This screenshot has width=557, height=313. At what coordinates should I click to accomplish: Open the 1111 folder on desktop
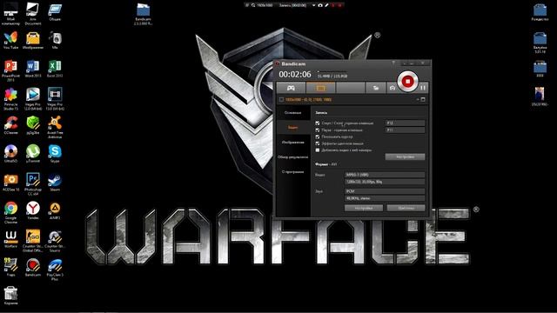point(540,70)
